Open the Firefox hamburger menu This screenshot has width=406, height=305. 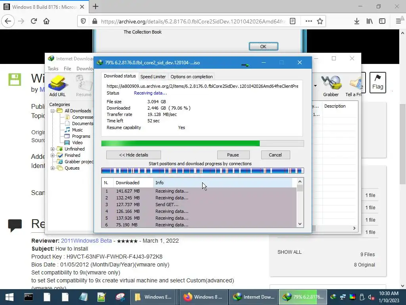tap(398, 21)
